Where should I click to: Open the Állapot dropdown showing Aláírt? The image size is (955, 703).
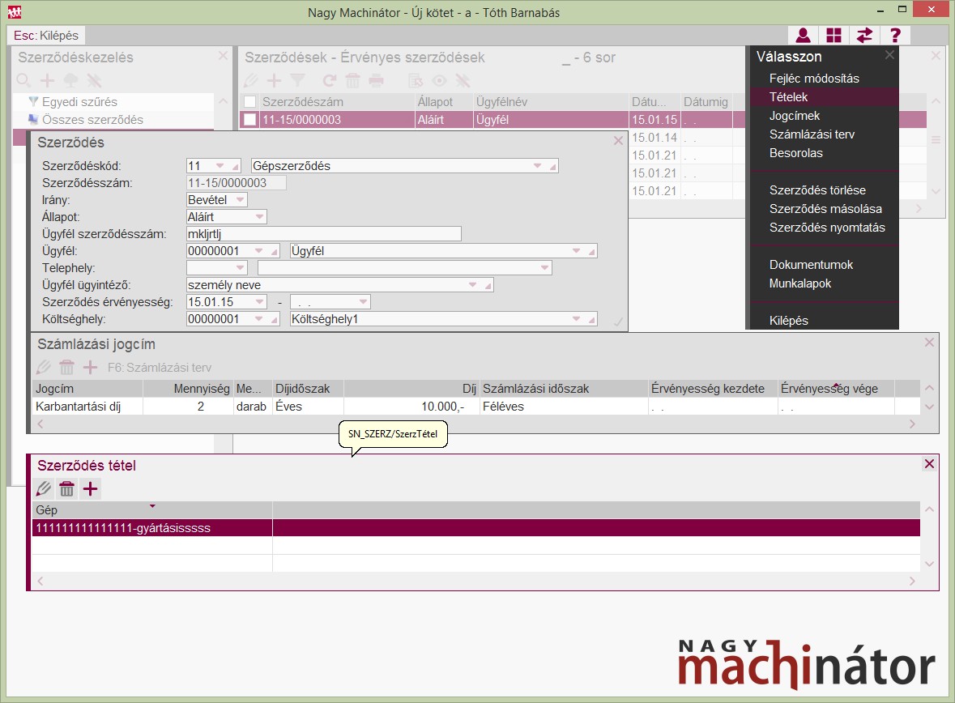[259, 217]
